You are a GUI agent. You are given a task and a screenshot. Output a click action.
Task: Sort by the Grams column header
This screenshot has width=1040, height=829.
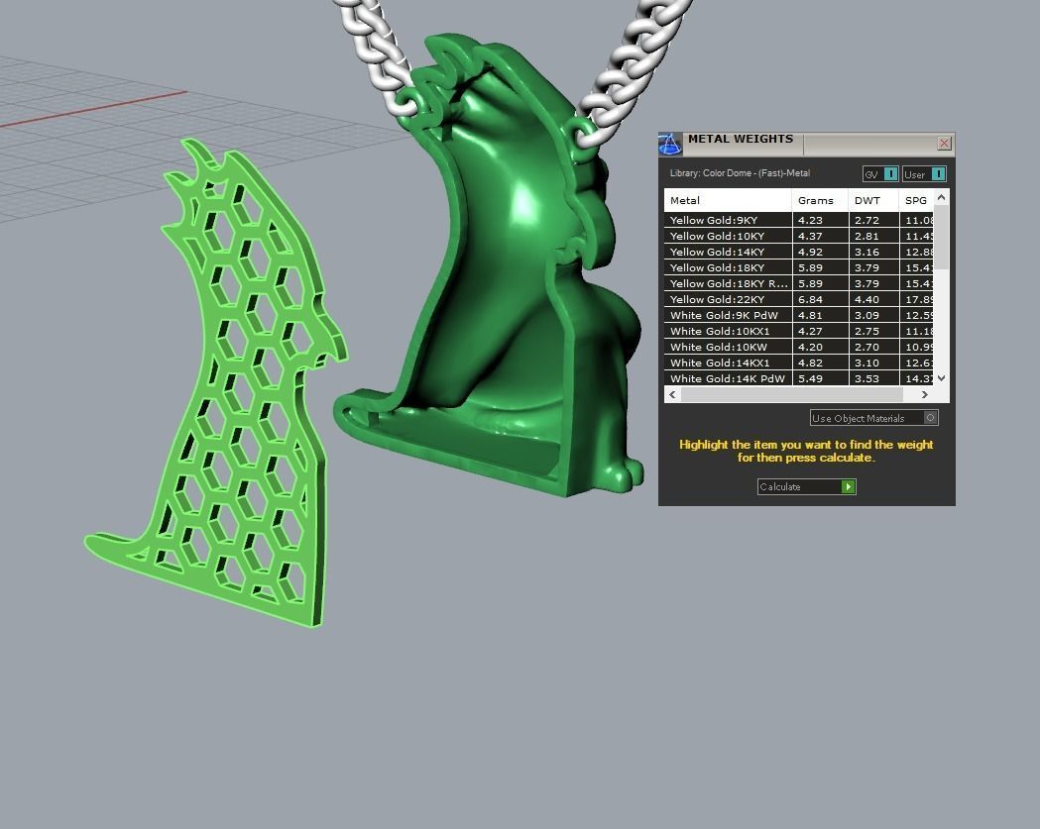point(820,200)
